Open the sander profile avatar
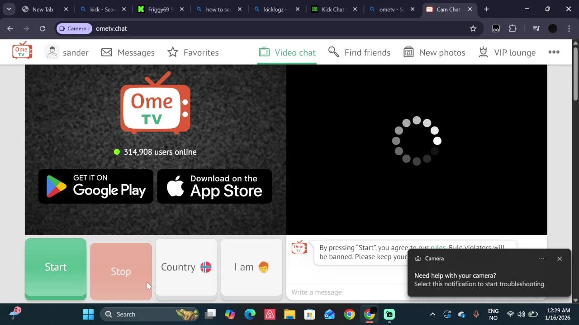The height and width of the screenshot is (325, 579). [x=52, y=52]
